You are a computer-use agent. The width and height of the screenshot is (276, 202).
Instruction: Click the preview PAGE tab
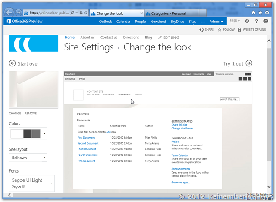[x=82, y=79]
